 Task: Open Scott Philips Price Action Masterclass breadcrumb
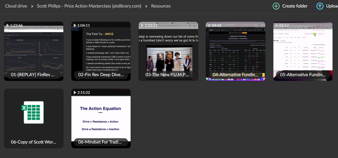(x=89, y=6)
